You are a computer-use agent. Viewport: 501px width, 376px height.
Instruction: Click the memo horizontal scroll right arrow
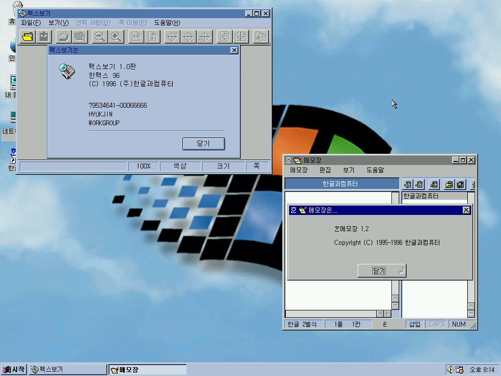pyautogui.click(x=387, y=314)
